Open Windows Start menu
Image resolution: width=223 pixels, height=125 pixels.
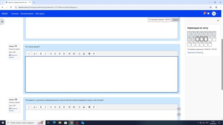point(3,123)
